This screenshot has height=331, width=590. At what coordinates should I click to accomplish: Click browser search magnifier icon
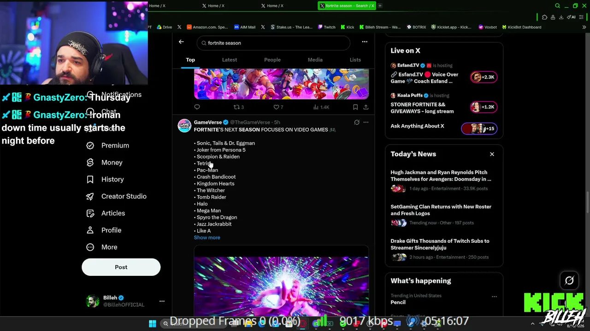(557, 6)
